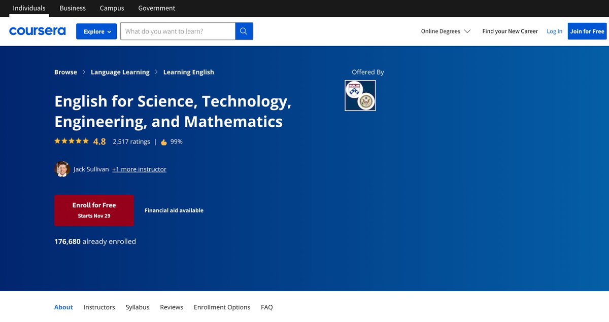The image size is (609, 322).
Task: Switch to the Business tab
Action: tap(73, 8)
